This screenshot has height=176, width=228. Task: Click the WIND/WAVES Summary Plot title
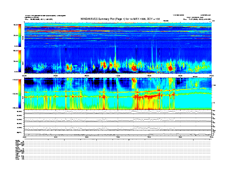click(120, 19)
